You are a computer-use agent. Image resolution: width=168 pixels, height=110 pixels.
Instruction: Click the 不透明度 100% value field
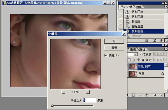pyautogui.click(x=158, y=54)
